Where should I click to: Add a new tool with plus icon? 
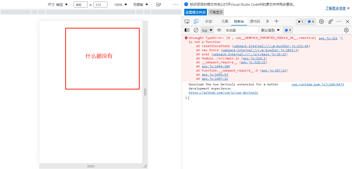point(276,21)
